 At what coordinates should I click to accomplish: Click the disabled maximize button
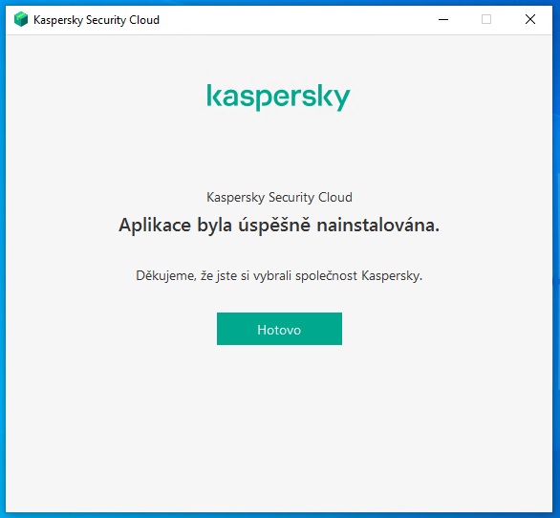tap(486, 19)
